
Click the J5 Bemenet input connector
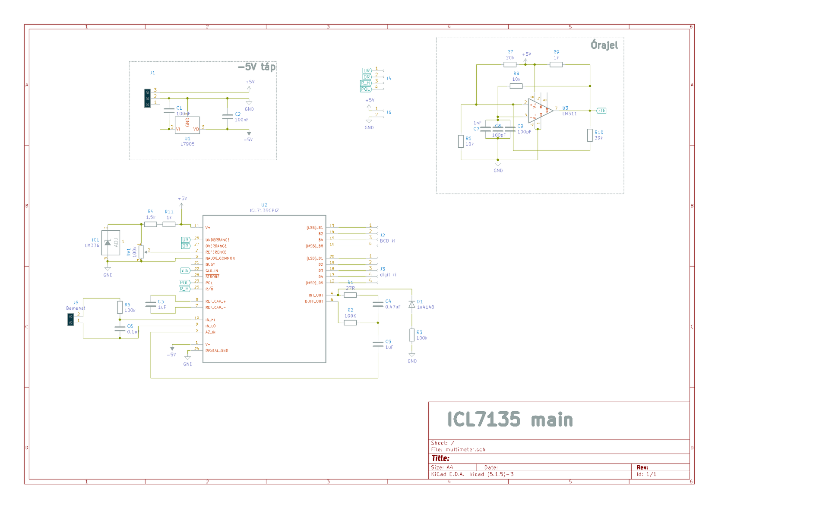[x=71, y=320]
